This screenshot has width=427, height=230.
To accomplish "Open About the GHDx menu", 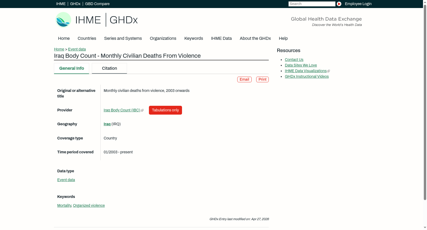I will pyautogui.click(x=255, y=38).
